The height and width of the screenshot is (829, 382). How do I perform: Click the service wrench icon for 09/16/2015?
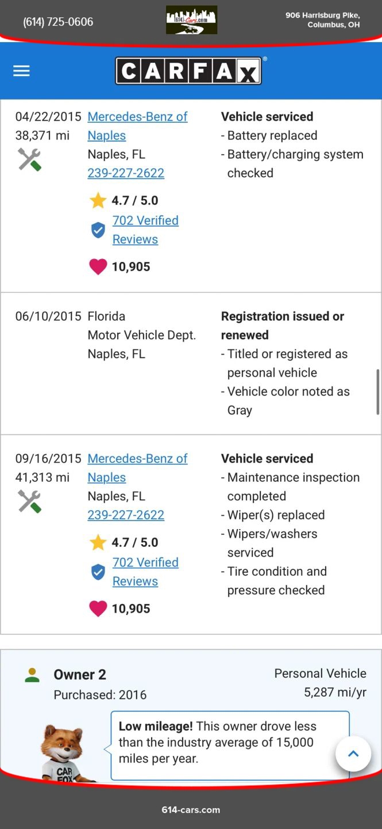tap(29, 501)
